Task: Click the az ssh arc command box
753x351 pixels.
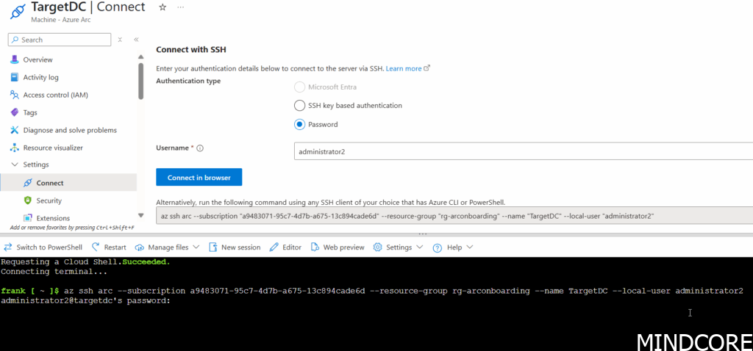Action: tap(454, 216)
